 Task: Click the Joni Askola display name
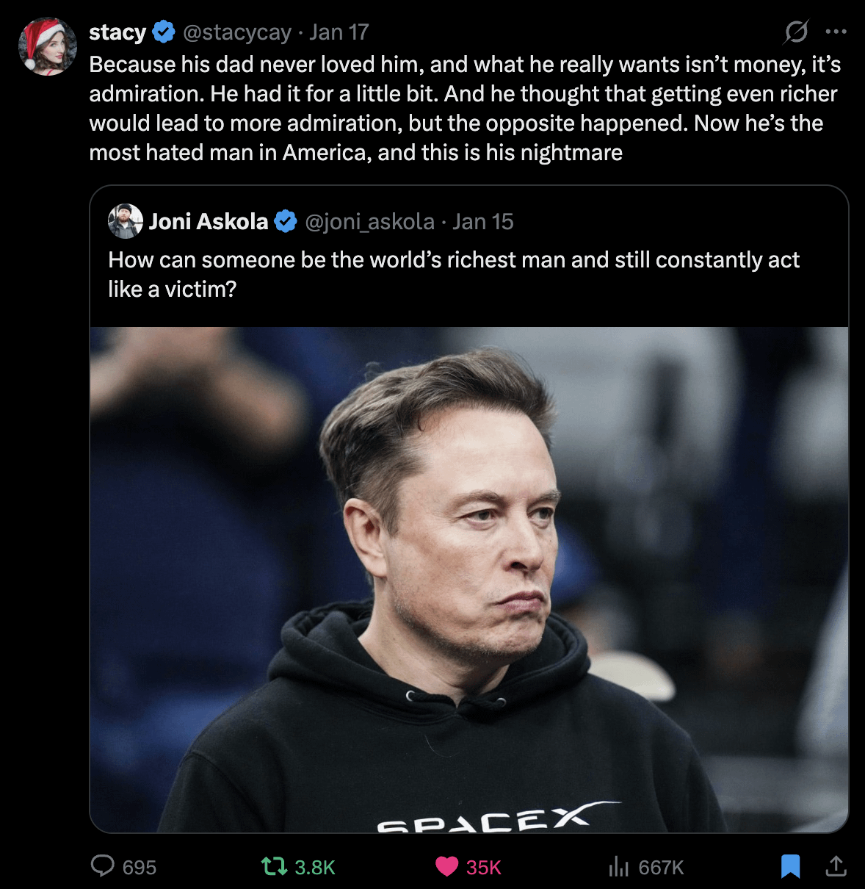(x=209, y=221)
